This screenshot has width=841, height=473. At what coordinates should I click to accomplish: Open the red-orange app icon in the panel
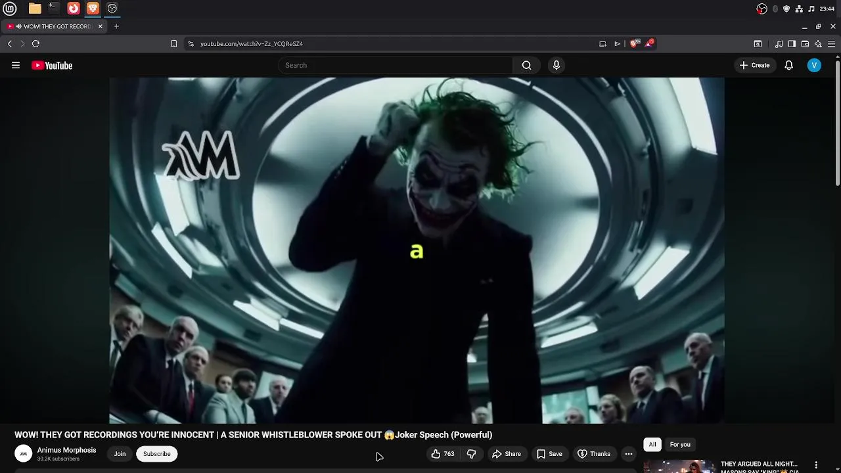click(x=74, y=9)
